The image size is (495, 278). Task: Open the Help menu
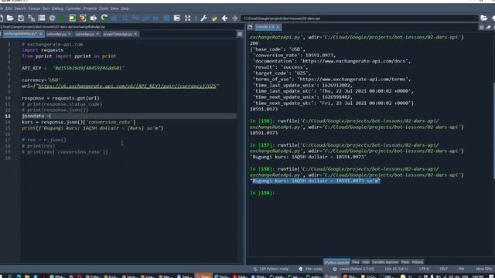pyautogui.click(x=125, y=8)
